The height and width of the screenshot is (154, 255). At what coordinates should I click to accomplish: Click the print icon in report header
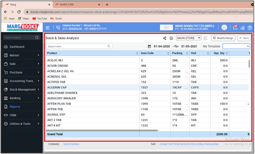pos(171,38)
